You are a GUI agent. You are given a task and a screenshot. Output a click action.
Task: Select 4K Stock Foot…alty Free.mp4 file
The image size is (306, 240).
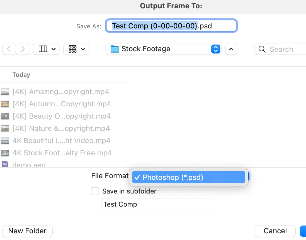(62, 153)
